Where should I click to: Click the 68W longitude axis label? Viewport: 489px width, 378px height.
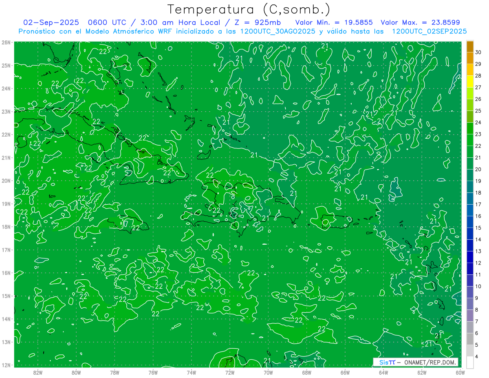(306, 372)
